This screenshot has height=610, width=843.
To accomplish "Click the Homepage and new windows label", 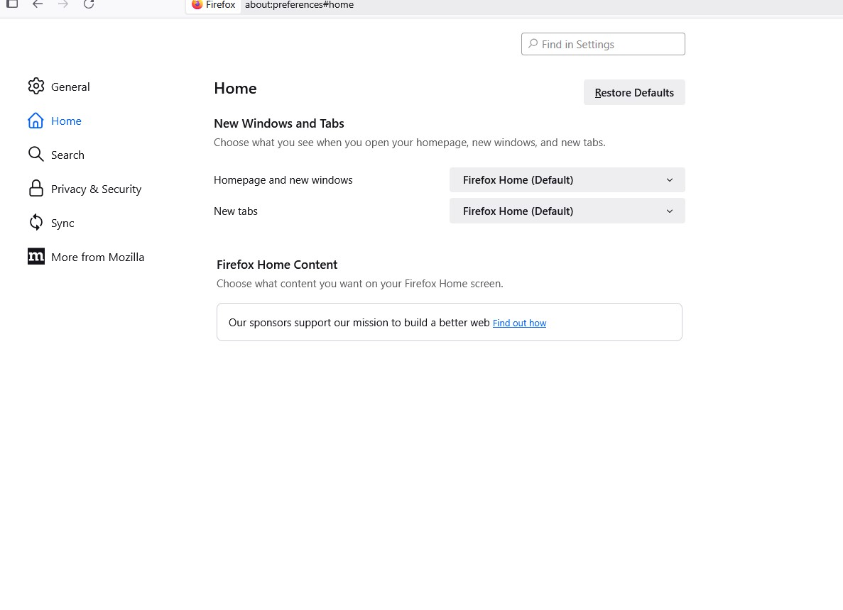I will click(283, 180).
